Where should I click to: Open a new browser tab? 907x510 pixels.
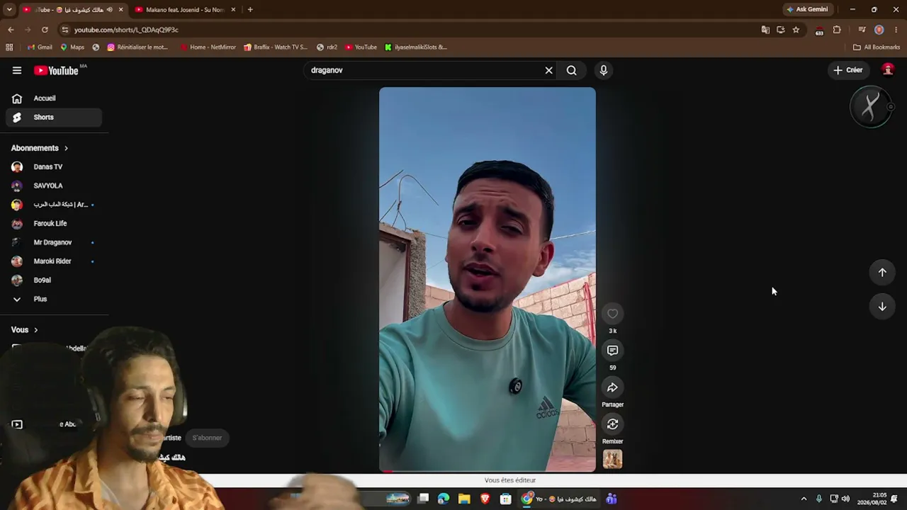click(x=250, y=10)
